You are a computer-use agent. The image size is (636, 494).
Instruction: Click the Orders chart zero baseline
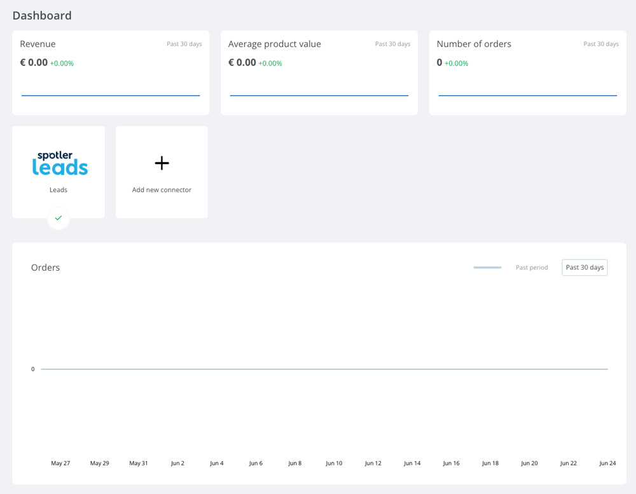coord(324,369)
